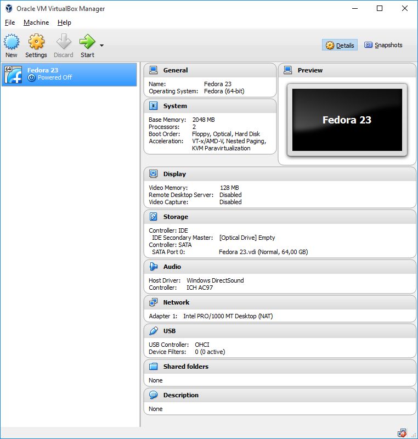Click the Fedora 64-bit OS icon
The width and height of the screenshot is (418, 439).
pos(13,75)
